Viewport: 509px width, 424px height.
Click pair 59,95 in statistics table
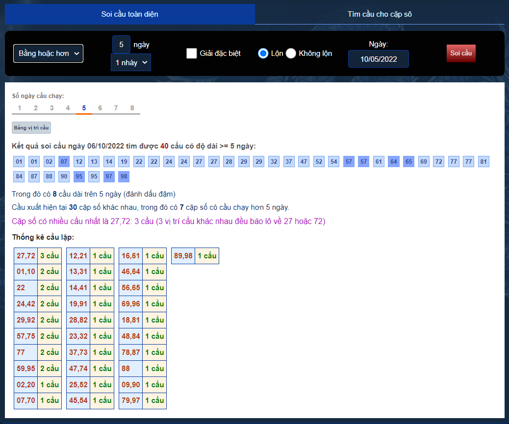coord(26,369)
